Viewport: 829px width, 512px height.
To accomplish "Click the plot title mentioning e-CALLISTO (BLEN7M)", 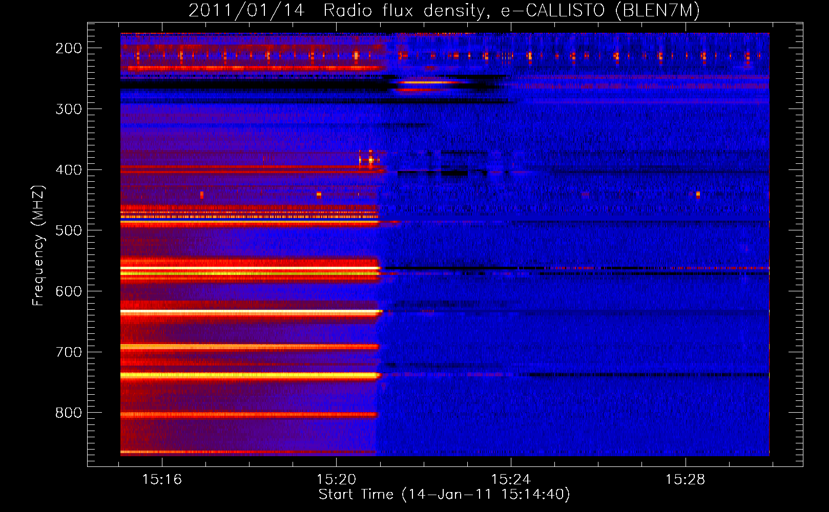I will coord(444,11).
